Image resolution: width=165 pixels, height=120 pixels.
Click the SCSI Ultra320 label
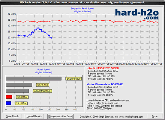(x=73, y=79)
